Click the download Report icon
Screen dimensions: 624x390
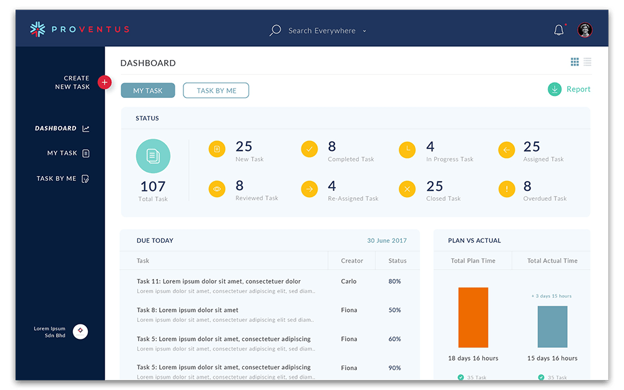tap(554, 89)
